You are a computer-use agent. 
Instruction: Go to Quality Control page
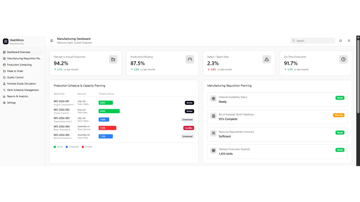(x=15, y=78)
